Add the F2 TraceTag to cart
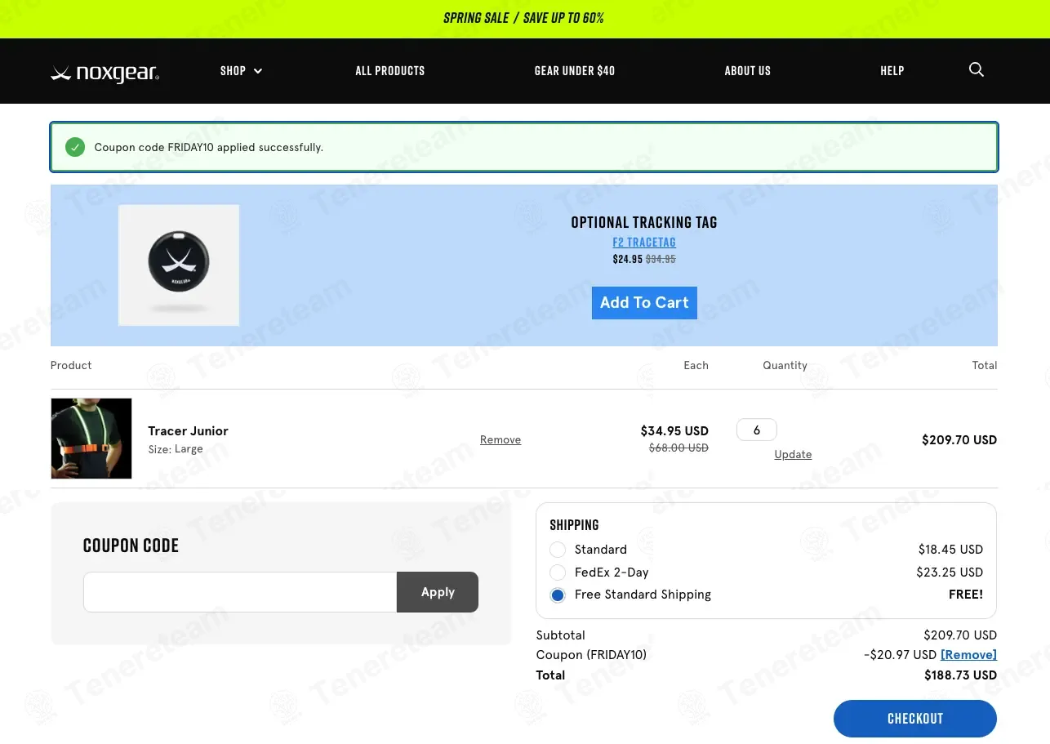Image resolution: width=1050 pixels, height=744 pixels. click(x=644, y=303)
